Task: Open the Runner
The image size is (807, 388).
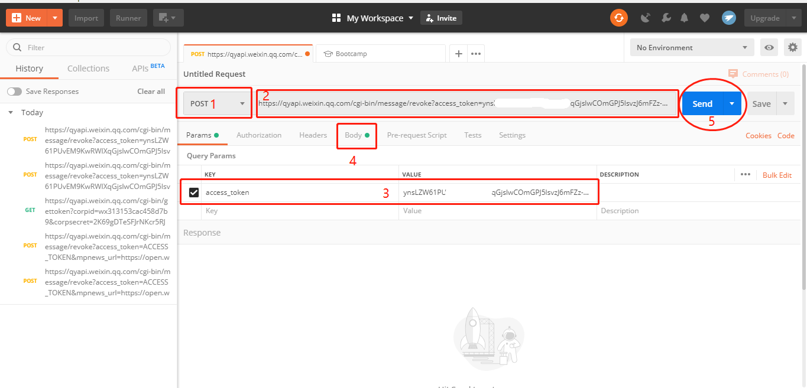Action: pos(128,18)
